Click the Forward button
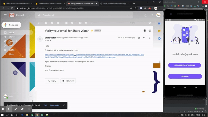This screenshot has width=208, height=117. pyautogui.click(x=68, y=81)
